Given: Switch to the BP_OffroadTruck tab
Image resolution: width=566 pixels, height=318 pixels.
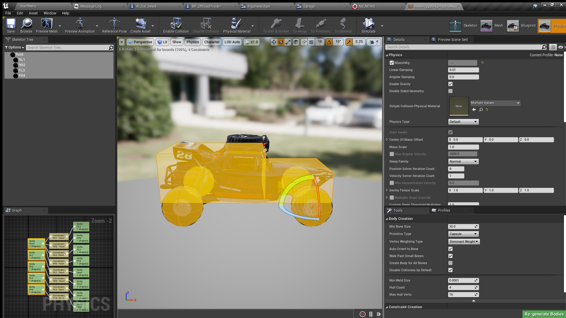Looking at the screenshot, I should tap(206, 6).
